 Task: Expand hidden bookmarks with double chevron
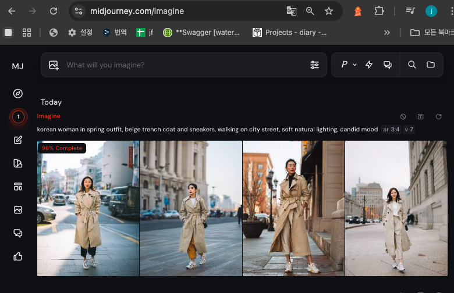click(387, 33)
